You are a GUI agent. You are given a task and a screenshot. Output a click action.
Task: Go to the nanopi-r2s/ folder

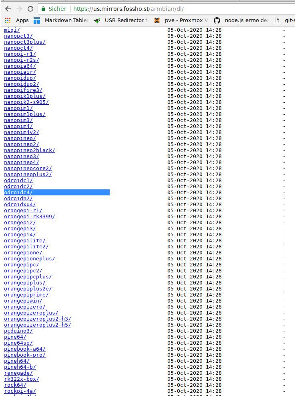(21, 60)
